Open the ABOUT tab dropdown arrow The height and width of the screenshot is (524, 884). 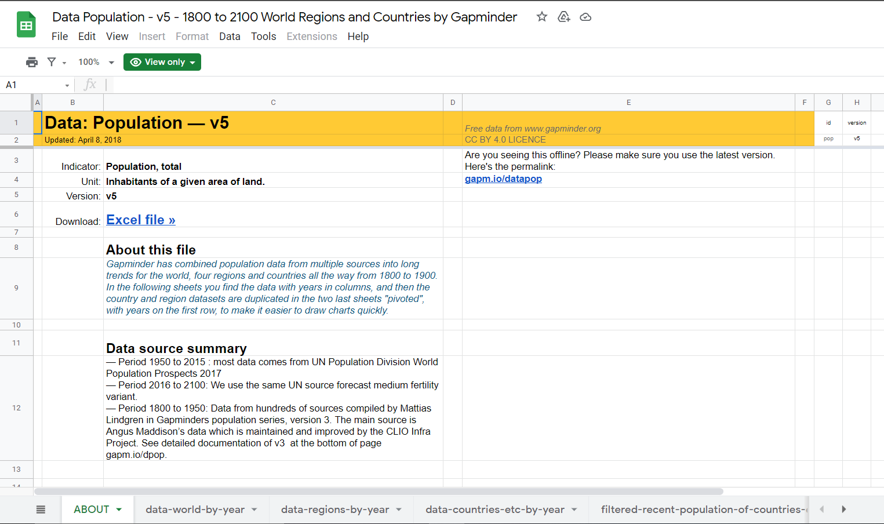[119, 510]
